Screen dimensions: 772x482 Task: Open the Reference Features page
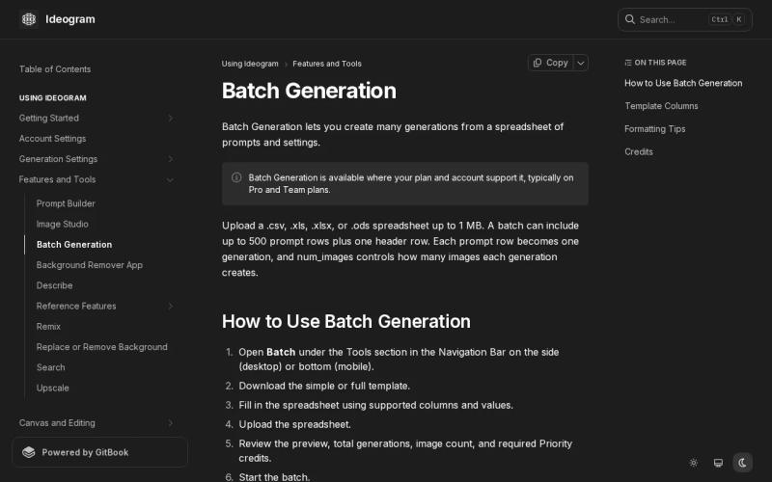pyautogui.click(x=76, y=306)
